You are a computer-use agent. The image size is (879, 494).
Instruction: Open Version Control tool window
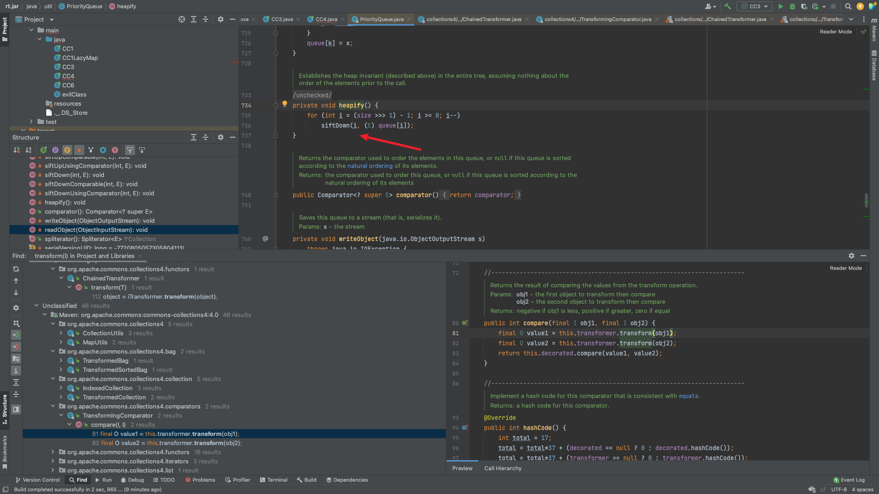[38, 480]
